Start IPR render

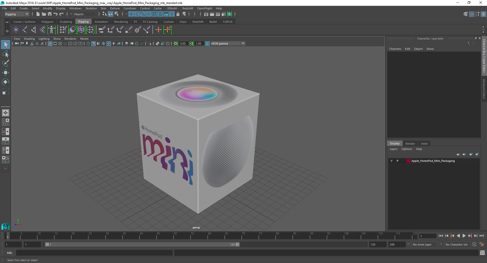(218, 14)
